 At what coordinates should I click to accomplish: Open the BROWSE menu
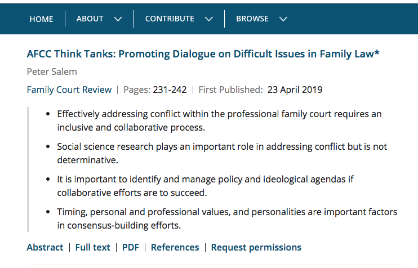252,19
